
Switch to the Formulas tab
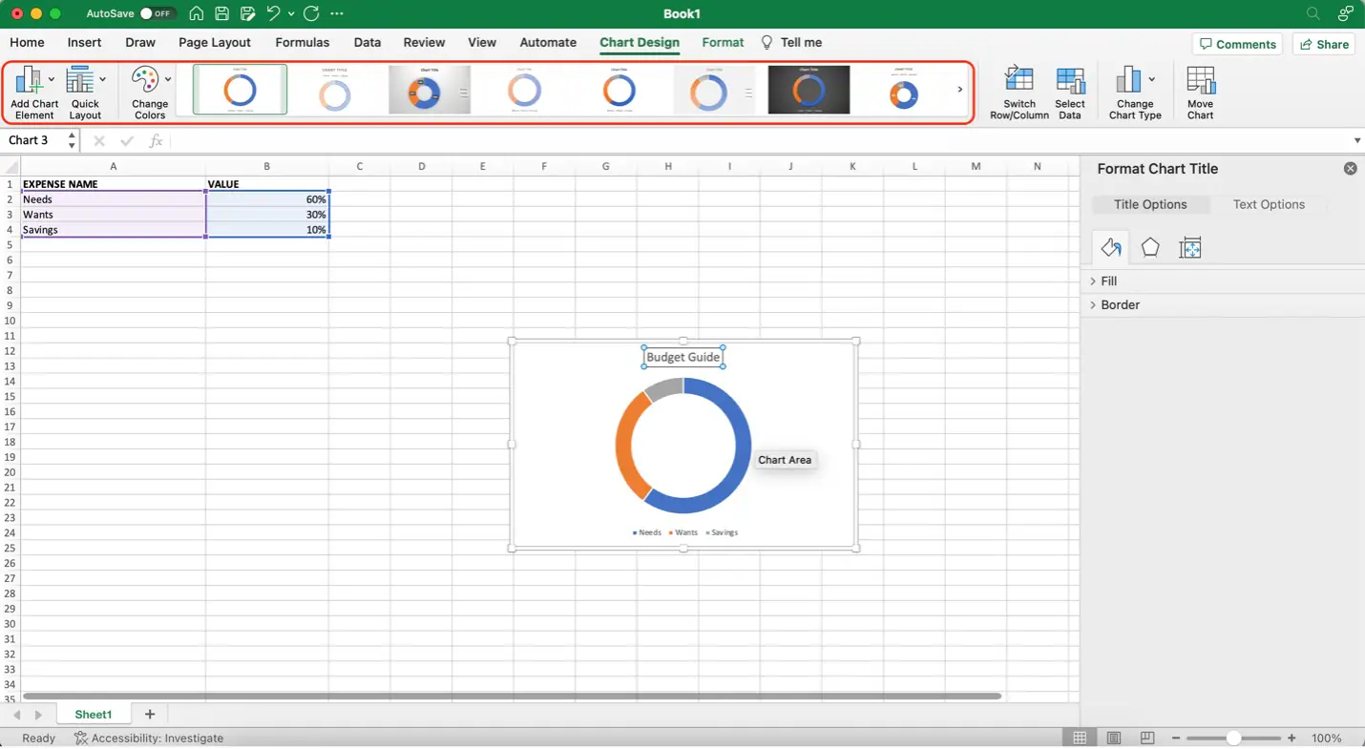pyautogui.click(x=303, y=43)
